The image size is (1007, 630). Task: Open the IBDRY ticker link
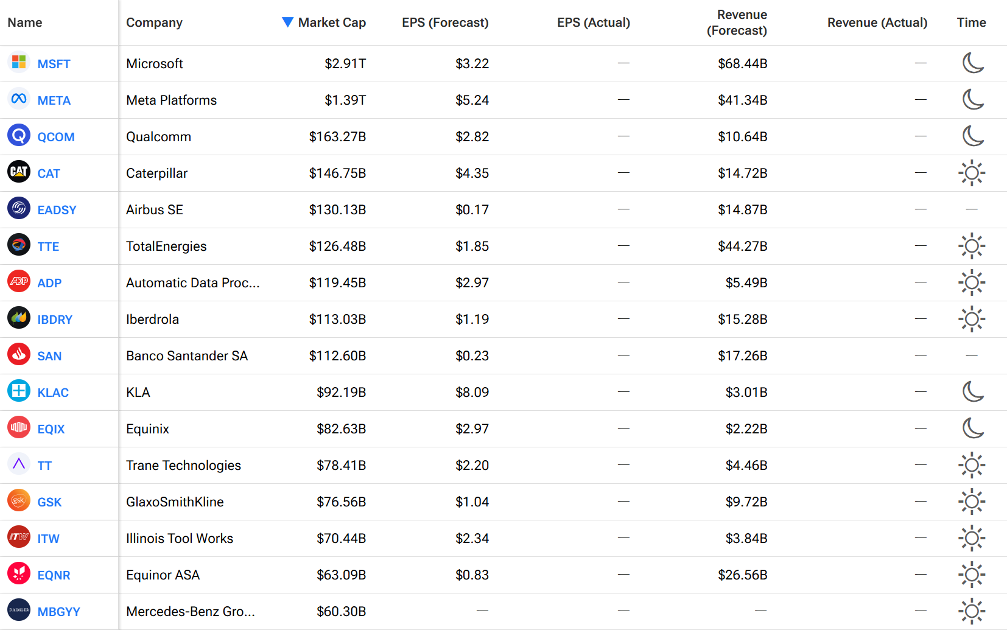pos(55,320)
